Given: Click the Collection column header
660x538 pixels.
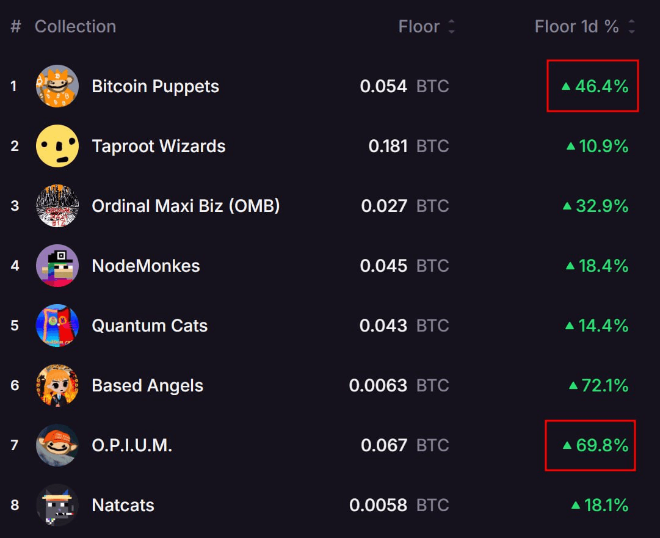Looking at the screenshot, I should tap(75, 26).
